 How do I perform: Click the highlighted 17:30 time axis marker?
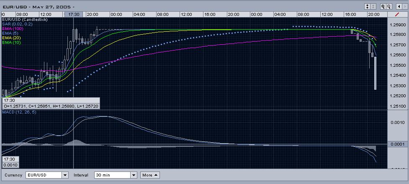click(74, 15)
